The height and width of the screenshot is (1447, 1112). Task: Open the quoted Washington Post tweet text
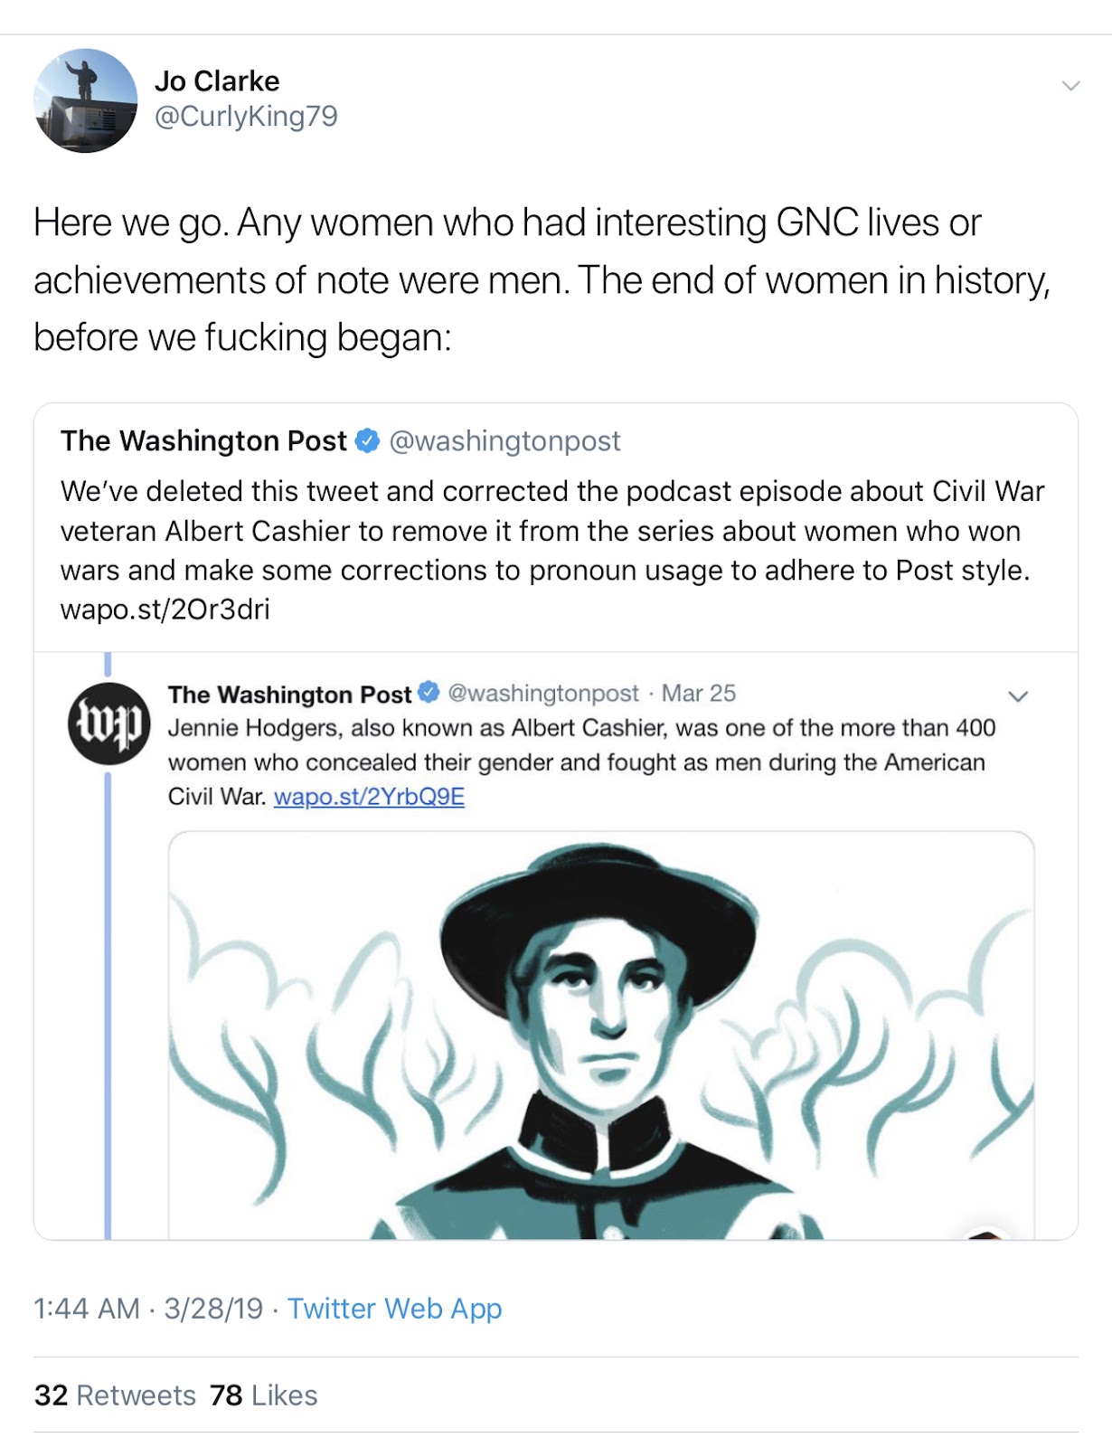click(551, 550)
